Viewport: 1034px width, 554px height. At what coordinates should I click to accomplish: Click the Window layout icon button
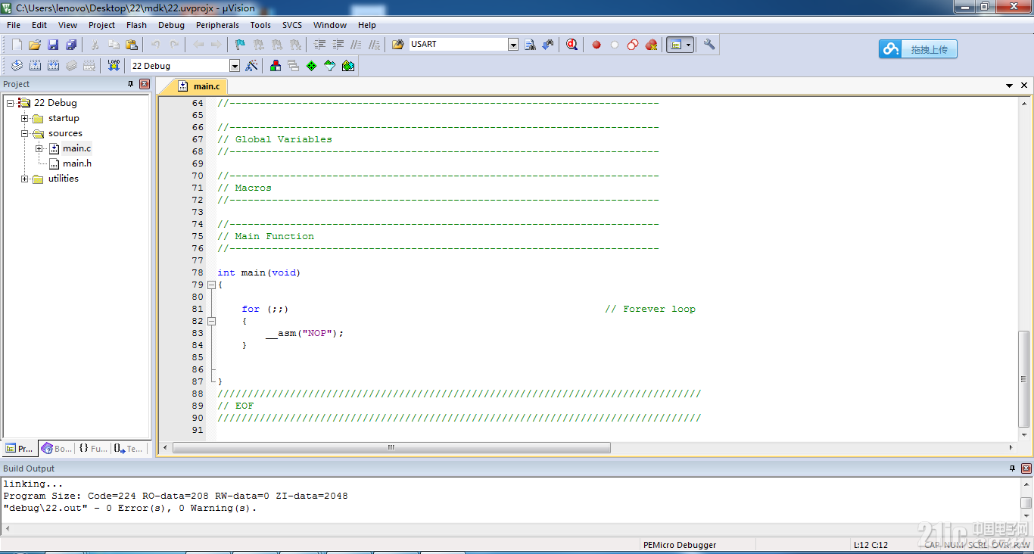coord(675,45)
